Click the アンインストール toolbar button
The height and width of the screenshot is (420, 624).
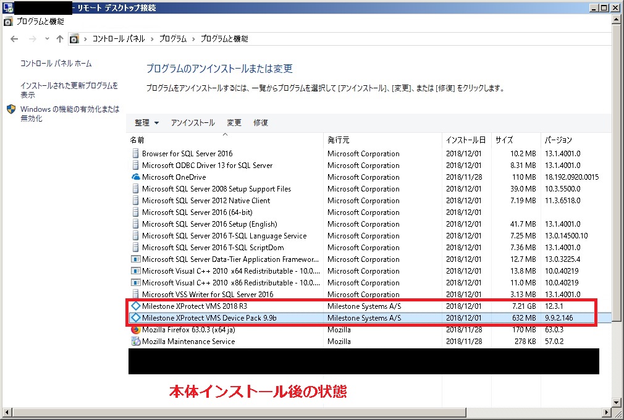tap(193, 123)
